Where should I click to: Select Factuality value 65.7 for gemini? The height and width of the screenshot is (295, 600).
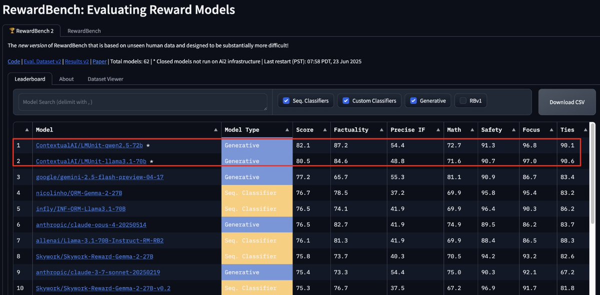[x=341, y=178]
